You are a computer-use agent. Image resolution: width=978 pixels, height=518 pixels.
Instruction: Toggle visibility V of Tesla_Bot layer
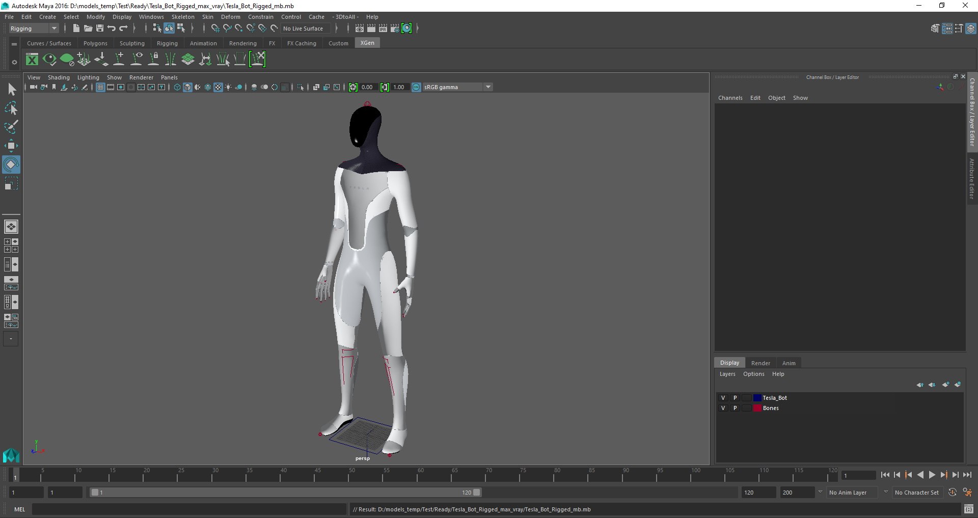coord(723,398)
